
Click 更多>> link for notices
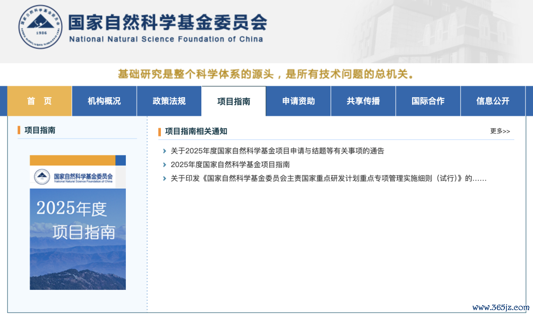tap(499, 131)
